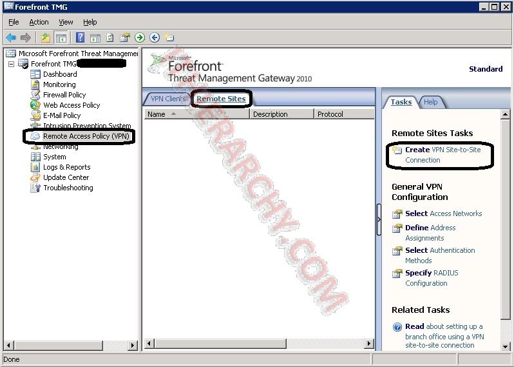Click the System node icon
This screenshot has width=514, height=367.
(x=35, y=157)
